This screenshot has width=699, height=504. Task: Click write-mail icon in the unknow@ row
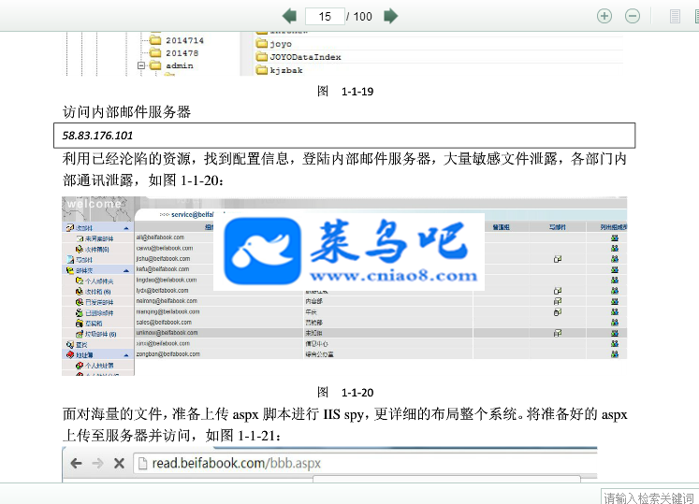(x=558, y=333)
